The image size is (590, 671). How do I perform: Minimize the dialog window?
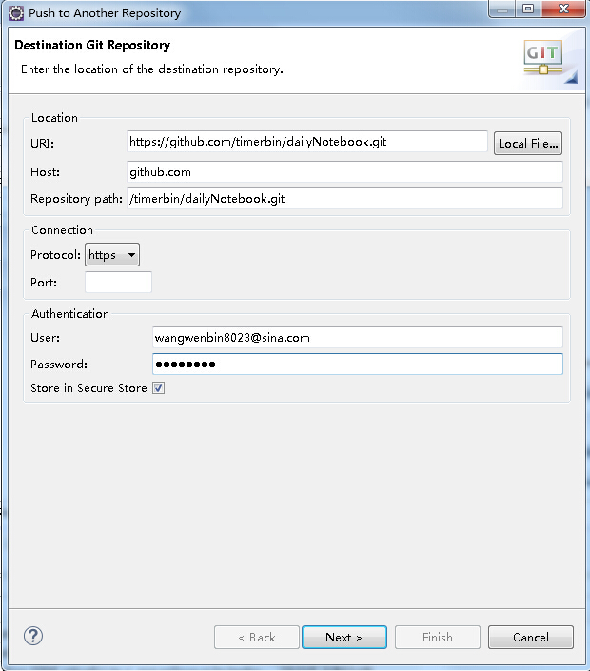[502, 9]
